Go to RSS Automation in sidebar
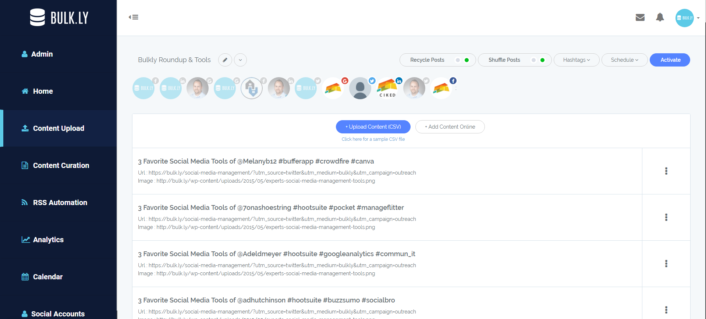Viewport: 706px width, 319px height. [60, 202]
